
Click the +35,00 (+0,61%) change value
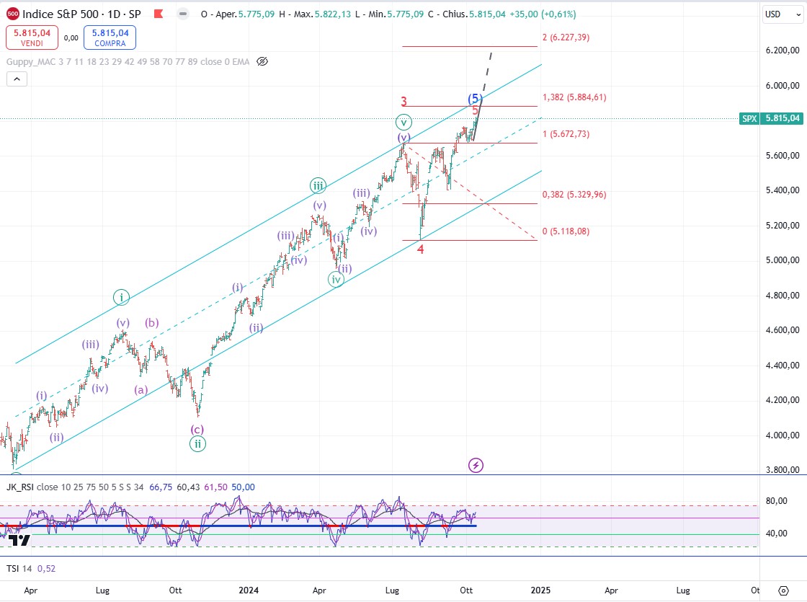pyautogui.click(x=543, y=14)
